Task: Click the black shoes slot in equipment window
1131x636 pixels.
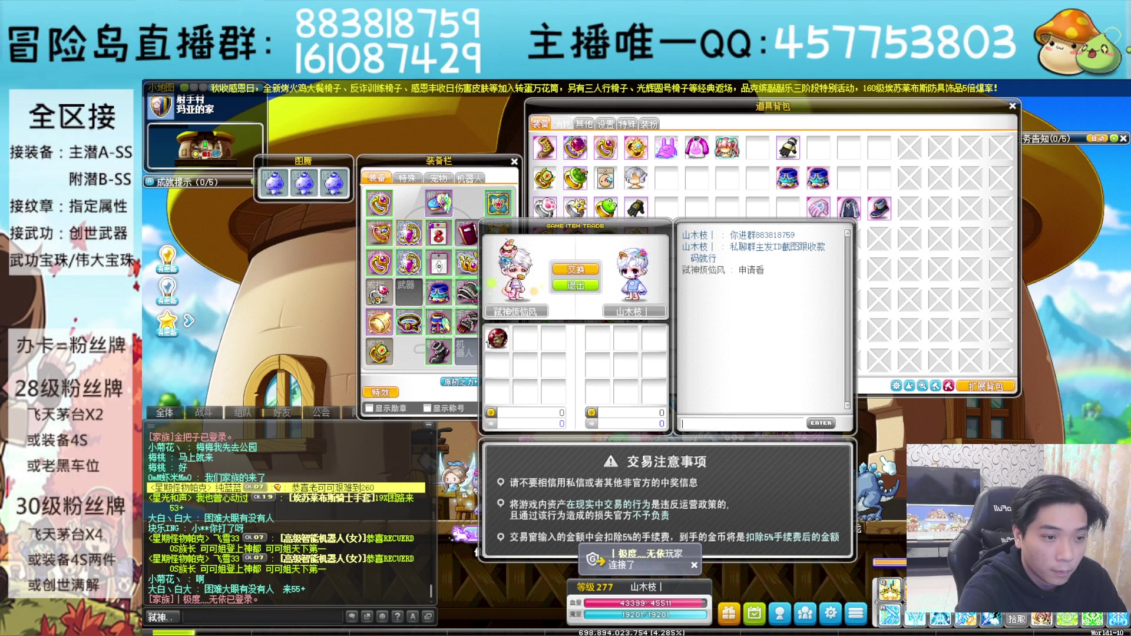Action: pyautogui.click(x=439, y=352)
